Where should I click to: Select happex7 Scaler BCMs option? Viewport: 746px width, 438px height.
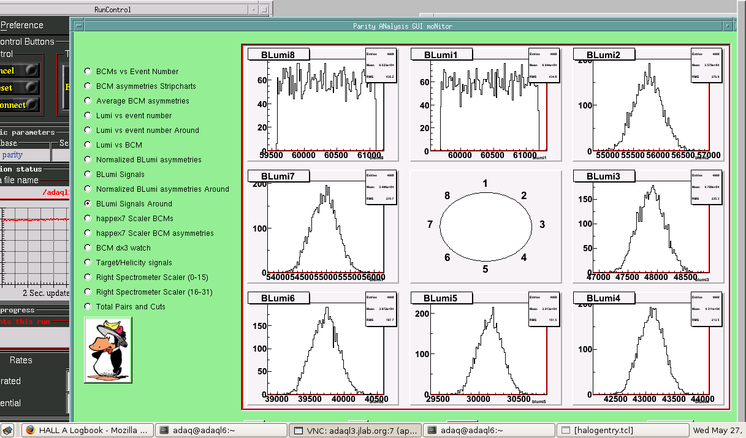pos(88,219)
